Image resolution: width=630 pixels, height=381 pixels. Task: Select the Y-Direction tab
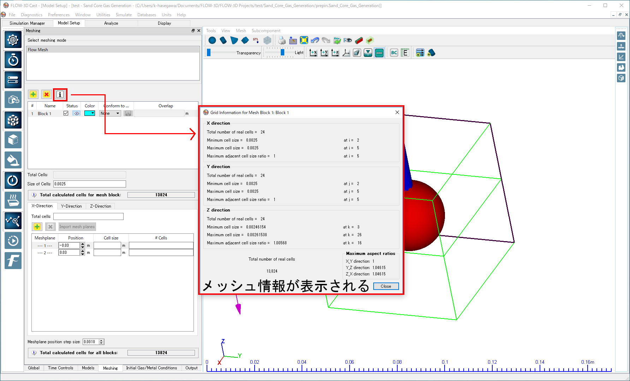click(71, 206)
